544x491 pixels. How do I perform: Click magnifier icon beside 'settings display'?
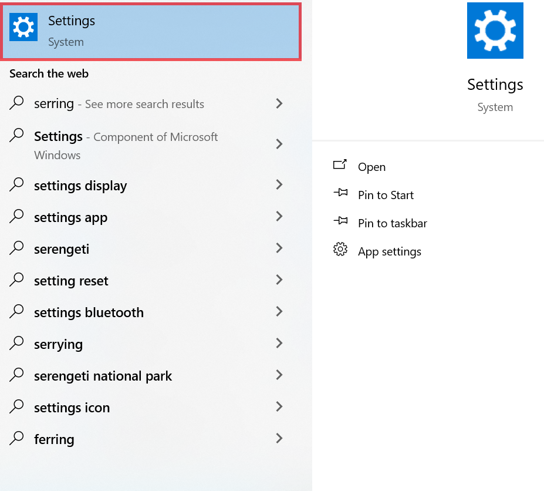point(16,185)
